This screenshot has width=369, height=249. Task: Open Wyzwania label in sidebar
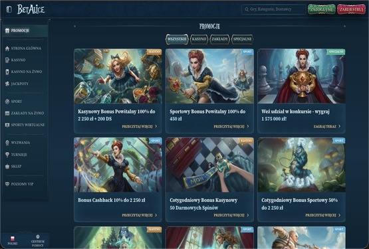(21, 143)
